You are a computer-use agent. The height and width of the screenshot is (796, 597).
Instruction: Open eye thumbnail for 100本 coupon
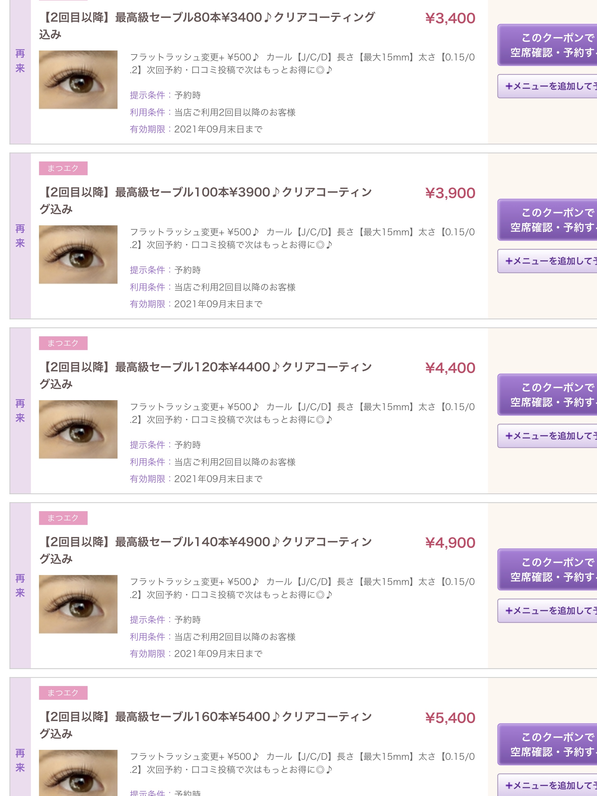pyautogui.click(x=78, y=254)
